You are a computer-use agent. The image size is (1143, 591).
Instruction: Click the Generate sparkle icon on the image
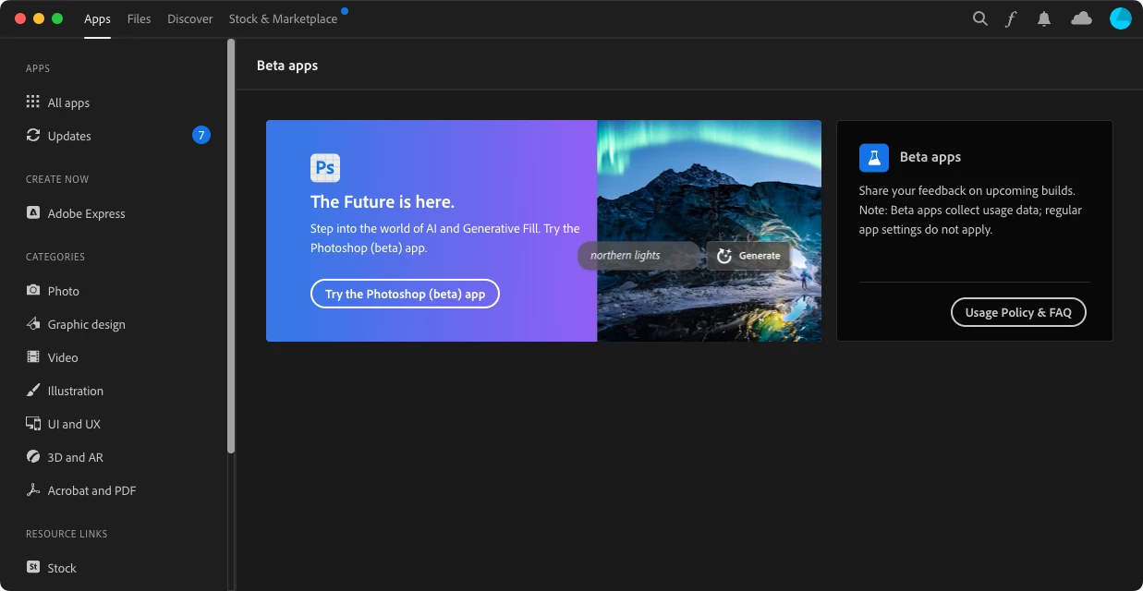(724, 256)
